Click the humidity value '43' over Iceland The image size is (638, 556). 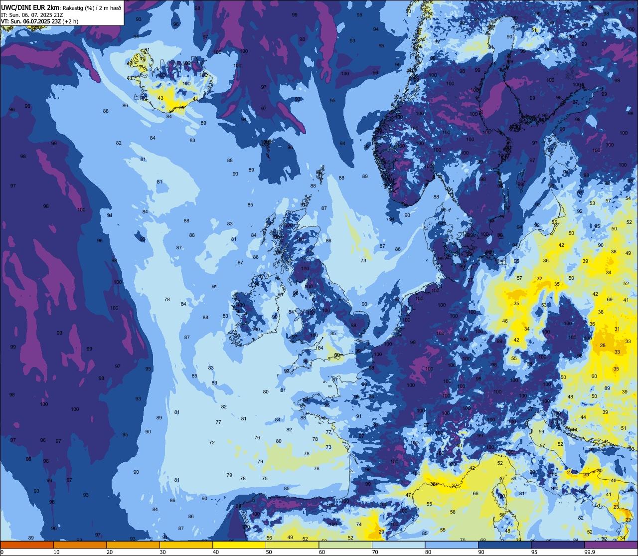tap(160, 98)
